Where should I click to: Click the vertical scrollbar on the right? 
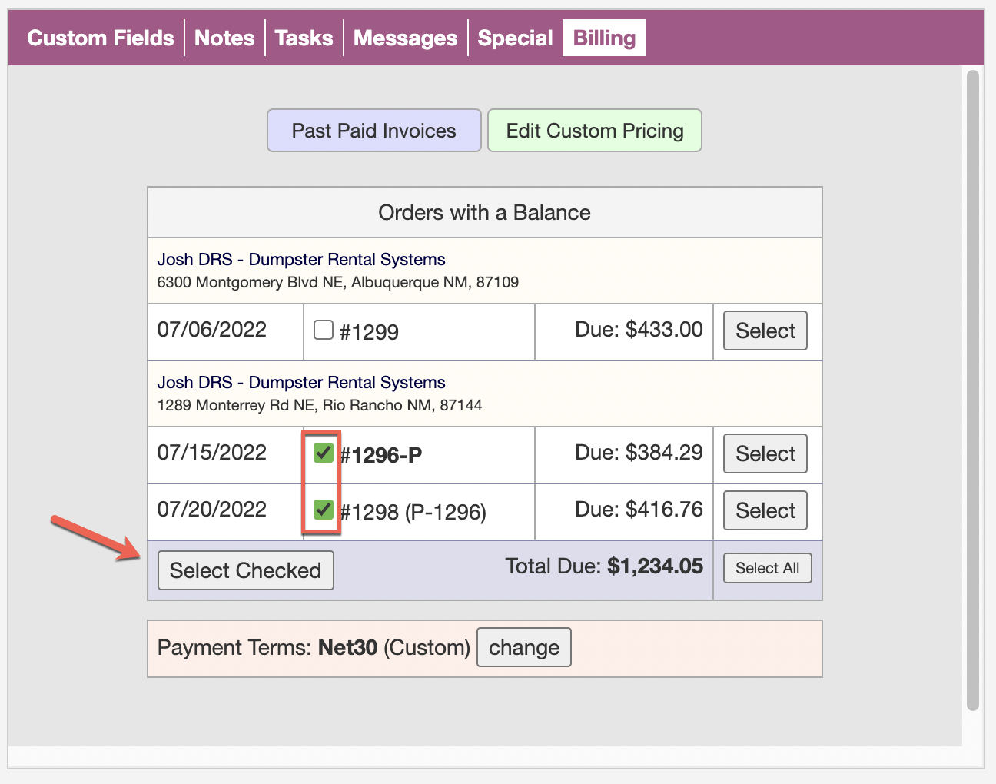[973, 390]
